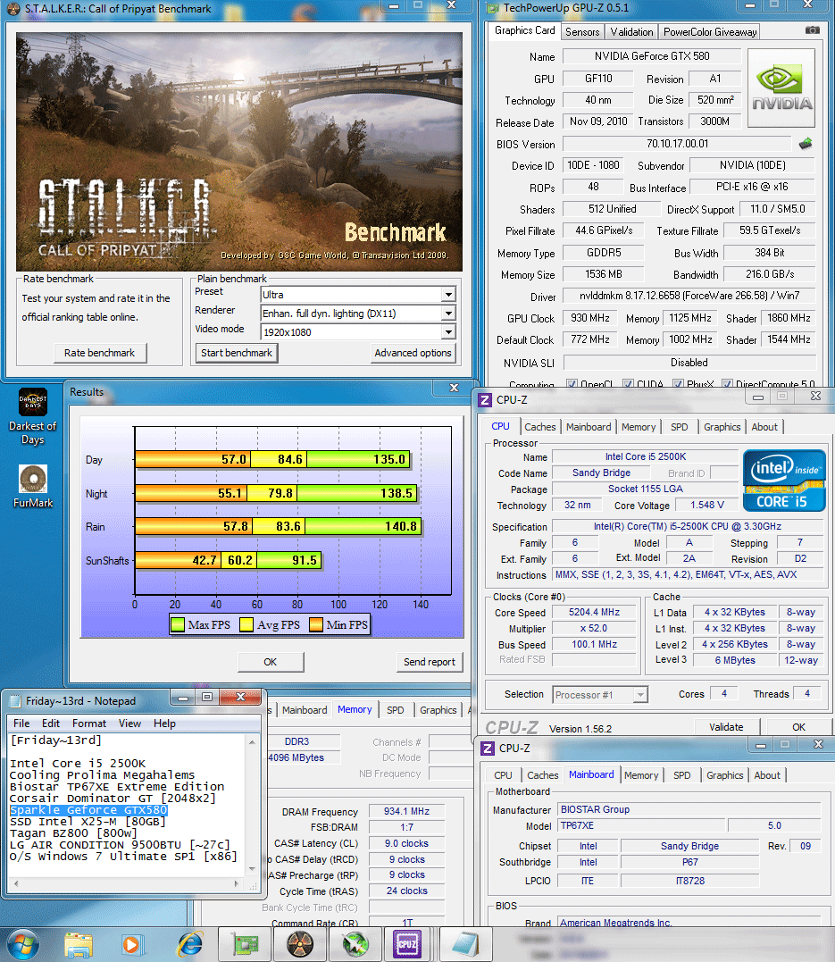Click the S.T.A.L.K.E.R. Benchmark title bar icon

coord(13,9)
